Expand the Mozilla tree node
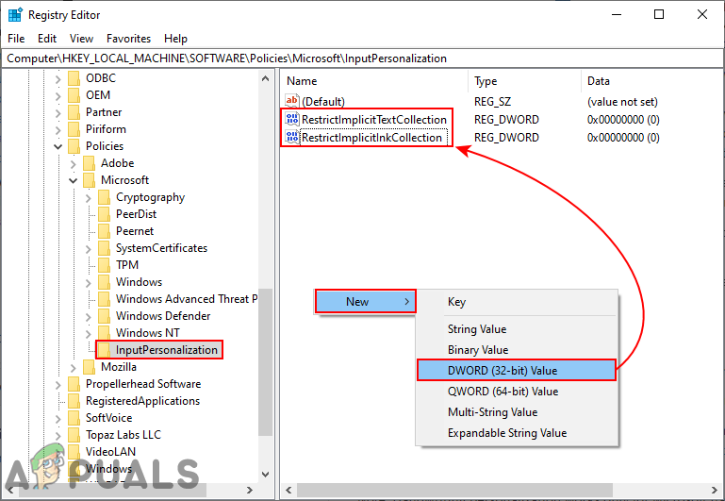This screenshot has width=725, height=501. point(73,368)
